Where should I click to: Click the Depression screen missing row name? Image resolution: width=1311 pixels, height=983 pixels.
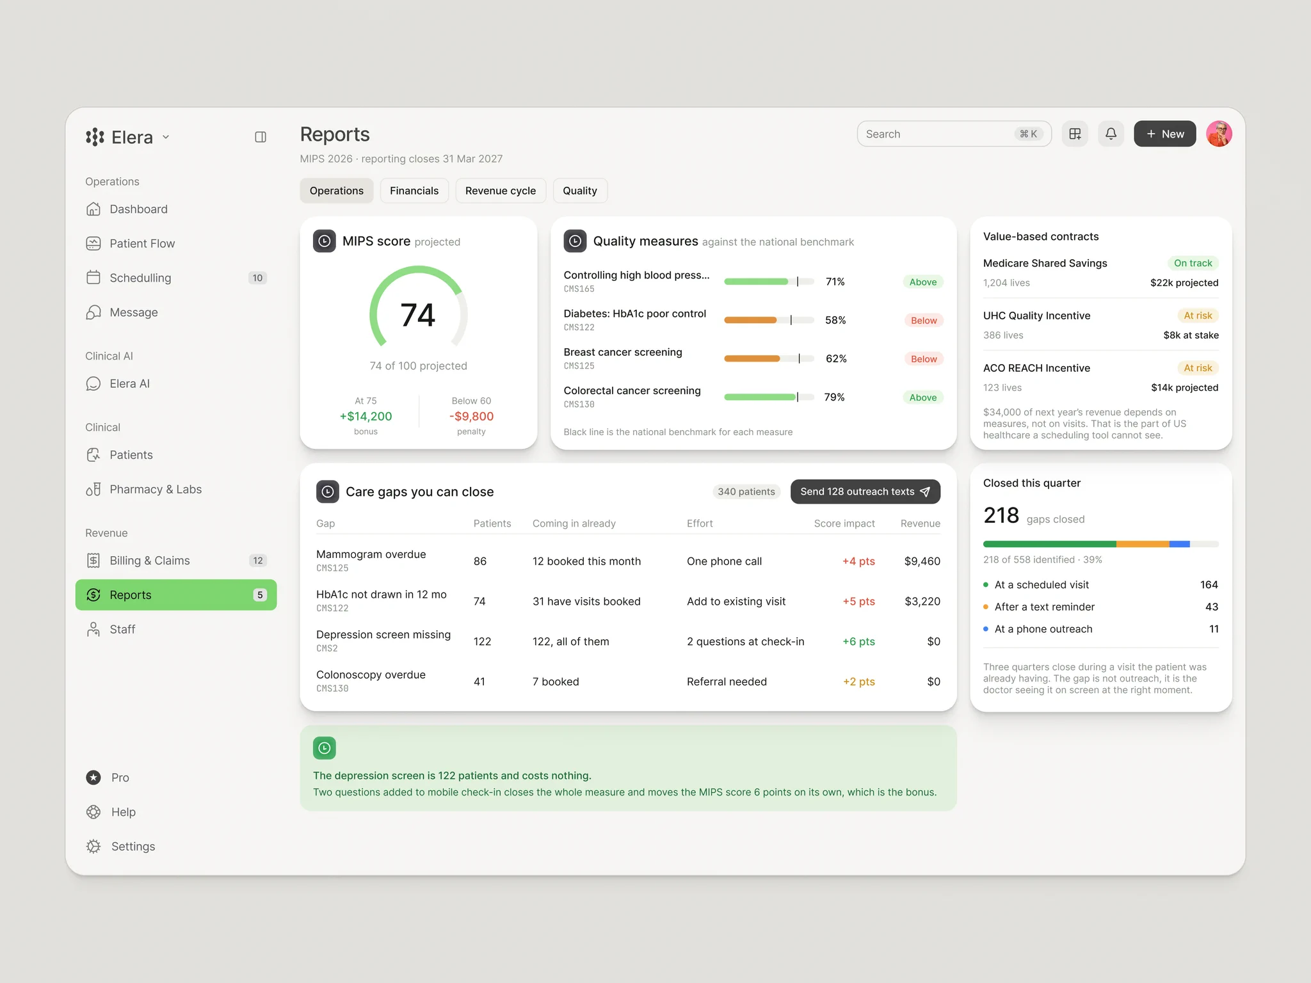383,634
